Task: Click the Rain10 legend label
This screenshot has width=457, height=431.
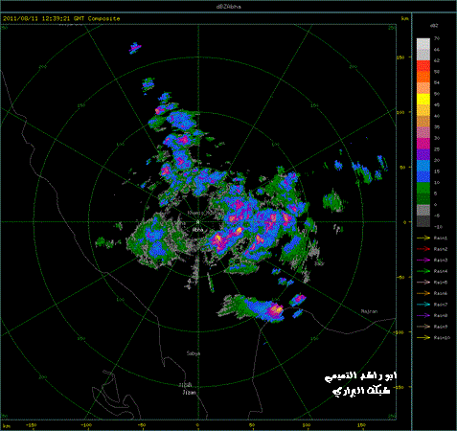Action: coord(442,337)
